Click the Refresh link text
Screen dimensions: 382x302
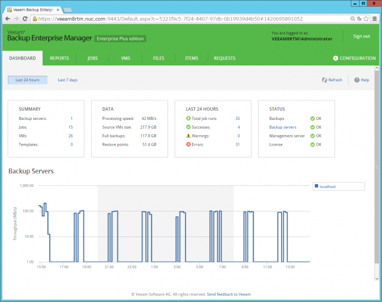coord(335,80)
